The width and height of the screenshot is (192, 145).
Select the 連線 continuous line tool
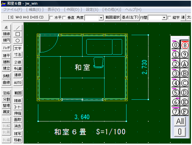(x=18, y=75)
